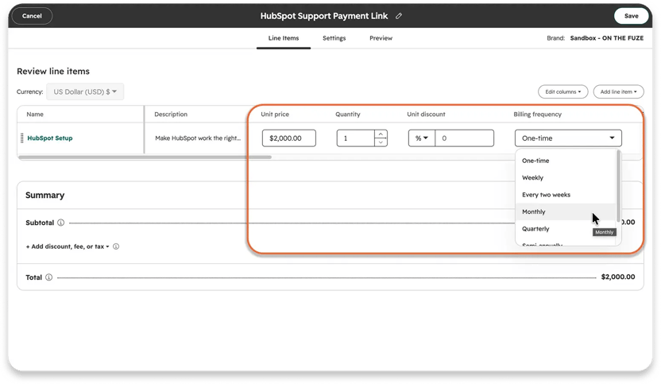Expand Add discount, fee, or tax menu
Screen dimensions: 661x384
pyautogui.click(x=68, y=246)
